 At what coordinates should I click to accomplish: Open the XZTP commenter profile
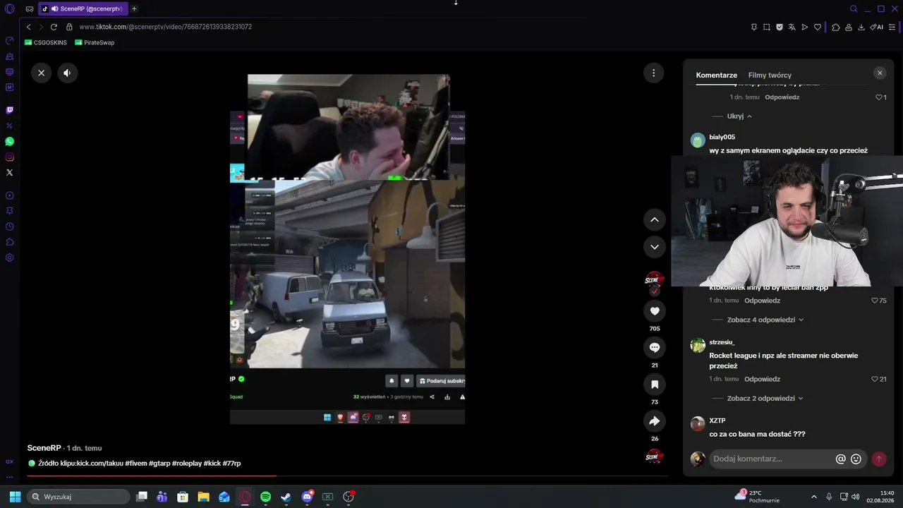[x=717, y=421]
